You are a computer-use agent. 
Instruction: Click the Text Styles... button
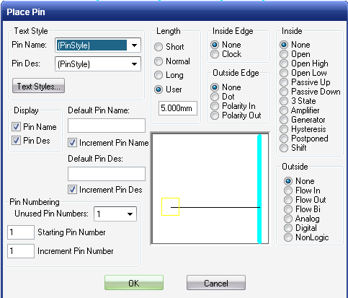point(38,86)
